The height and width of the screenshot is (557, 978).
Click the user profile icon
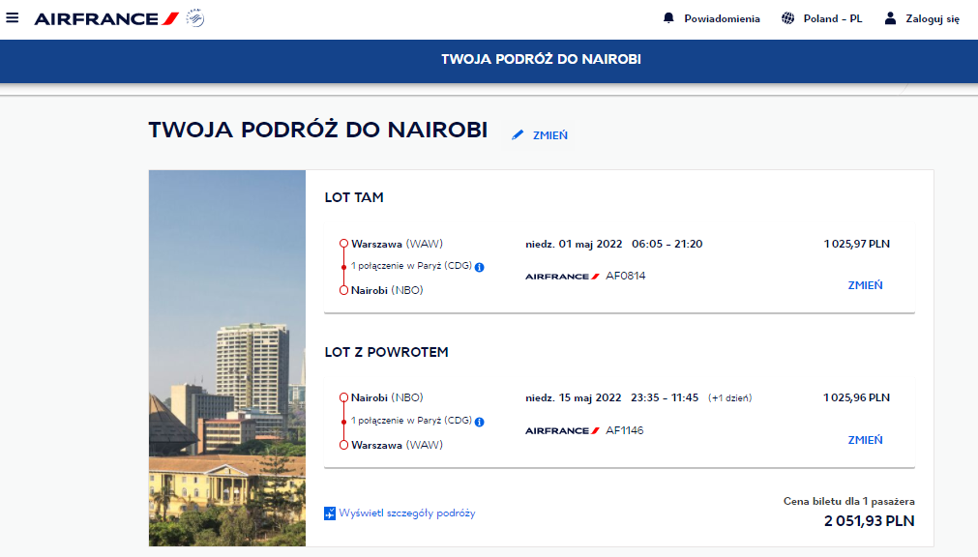[890, 18]
